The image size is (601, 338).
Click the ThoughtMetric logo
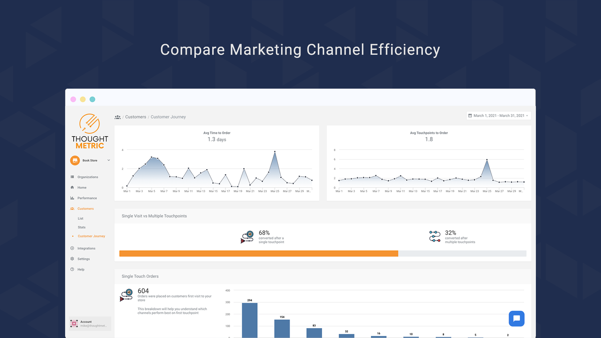[x=90, y=131]
